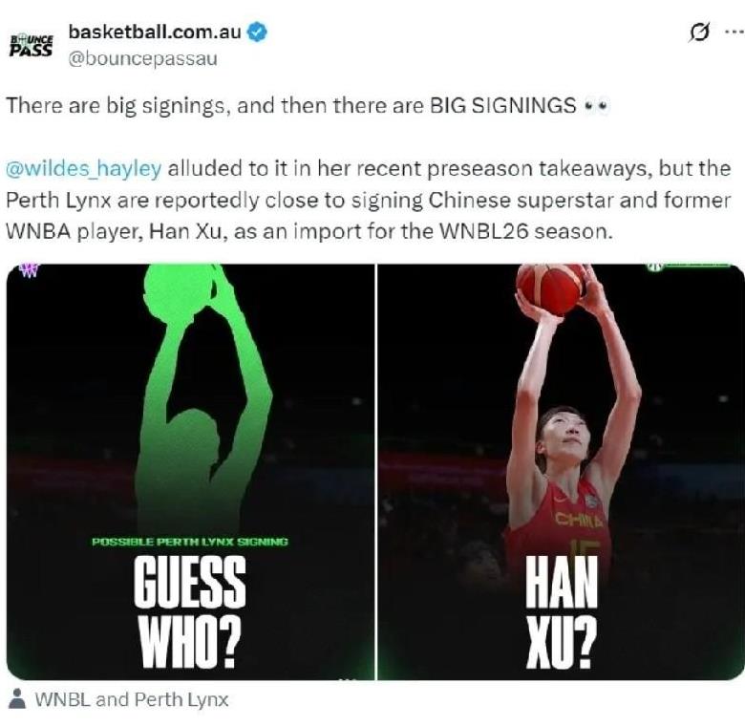745x726 pixels.
Task: Click the green logo atop the right image
Action: pos(689,267)
